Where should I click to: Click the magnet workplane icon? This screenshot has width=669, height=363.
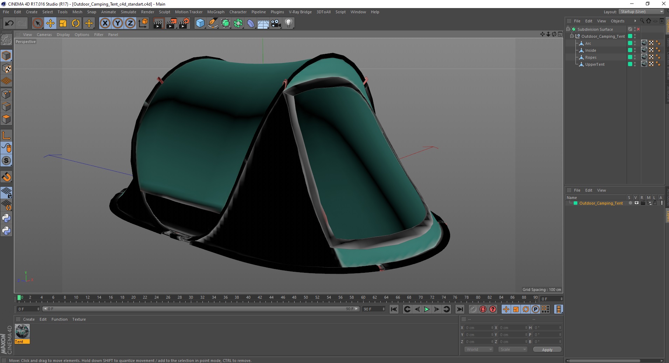tap(6, 177)
